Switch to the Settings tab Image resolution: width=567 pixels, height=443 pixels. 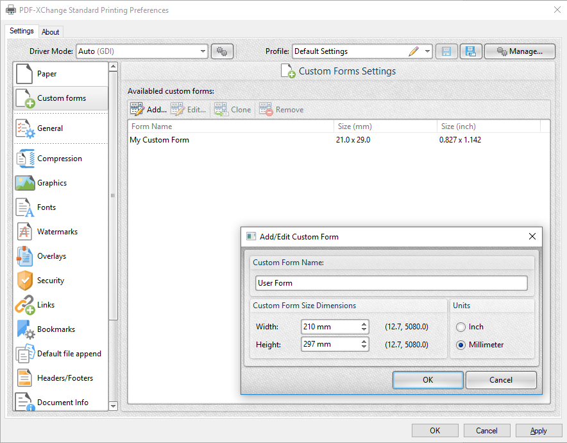click(x=22, y=31)
